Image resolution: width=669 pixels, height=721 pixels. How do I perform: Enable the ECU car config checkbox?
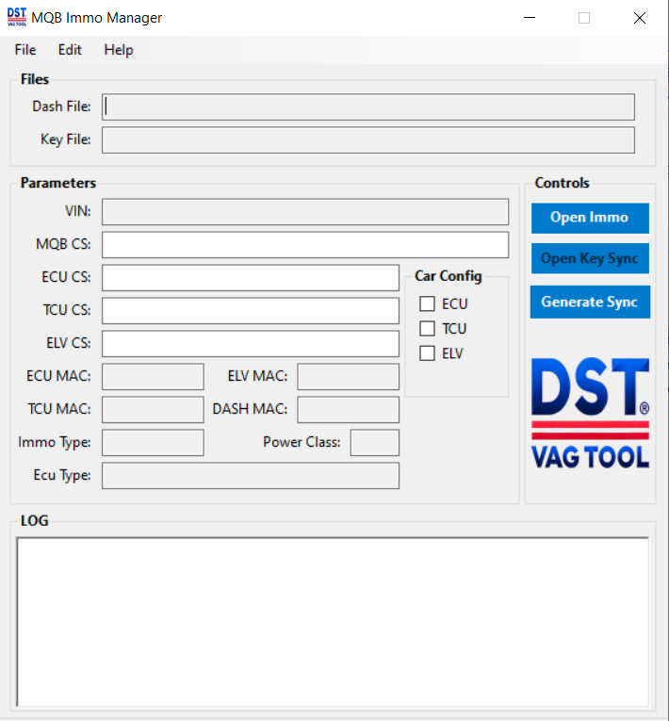tap(427, 303)
